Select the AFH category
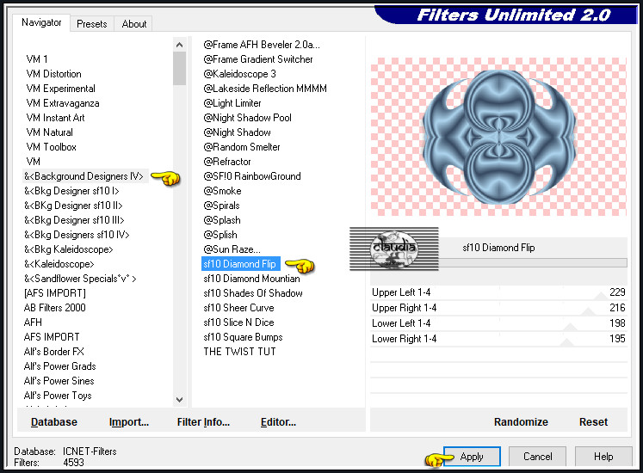The width and height of the screenshot is (643, 473). click(x=33, y=322)
